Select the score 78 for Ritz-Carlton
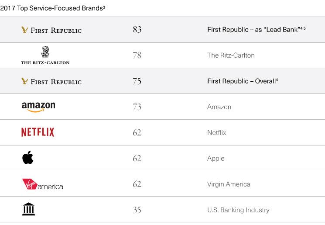The image size is (325, 225). [x=137, y=55]
